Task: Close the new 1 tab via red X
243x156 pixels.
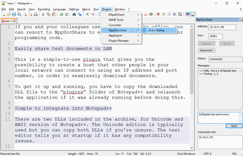Action: point(14,21)
